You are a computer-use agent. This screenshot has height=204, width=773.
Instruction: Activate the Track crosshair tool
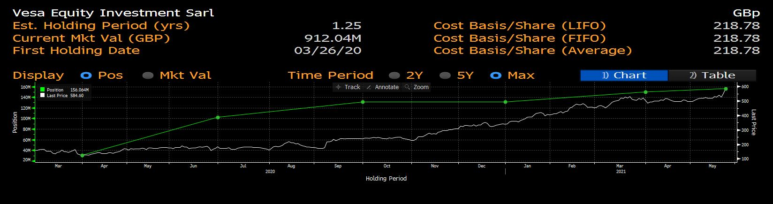coord(348,87)
